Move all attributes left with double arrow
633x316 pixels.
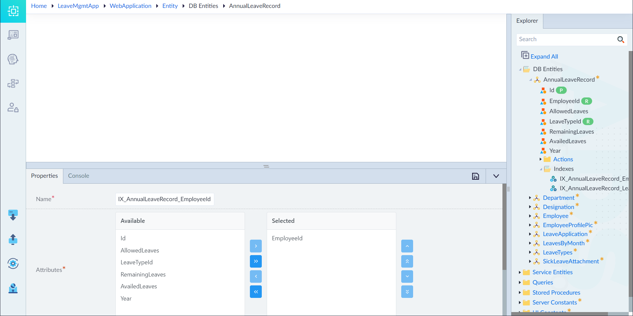pos(256,292)
